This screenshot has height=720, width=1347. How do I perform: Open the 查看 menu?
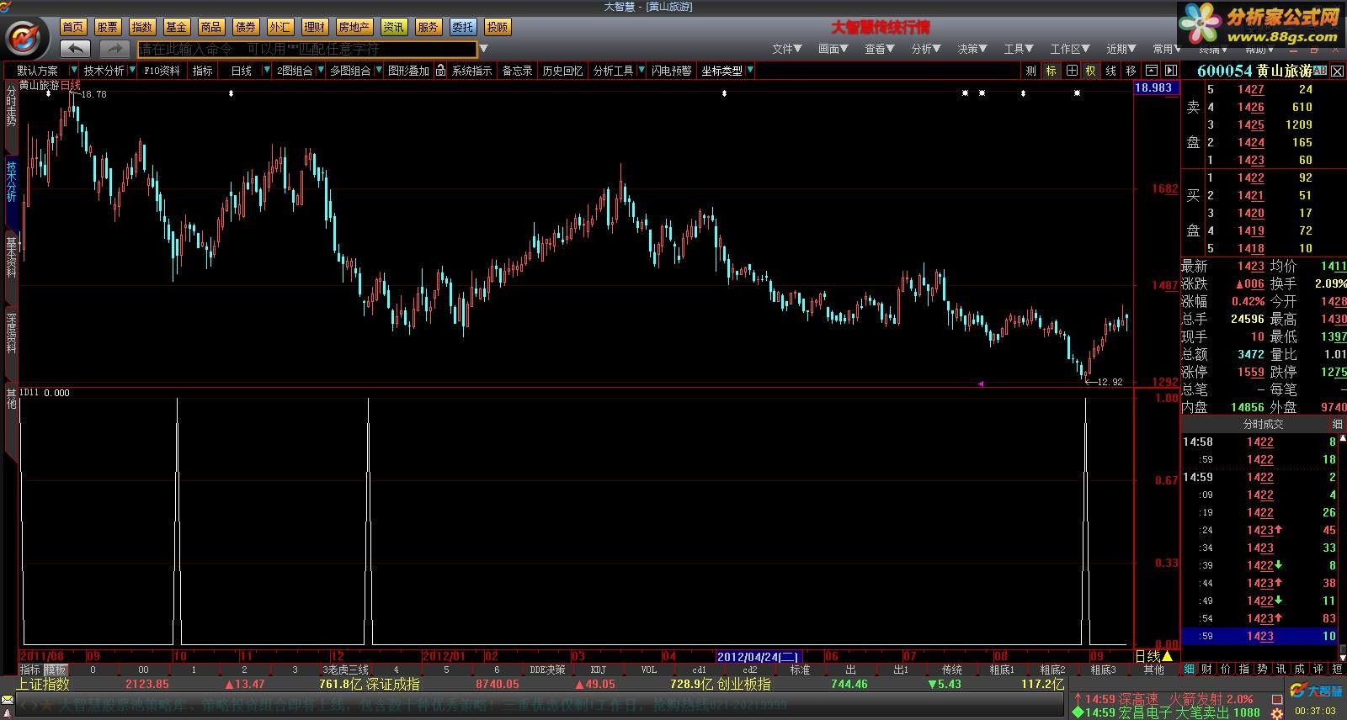tap(879, 49)
